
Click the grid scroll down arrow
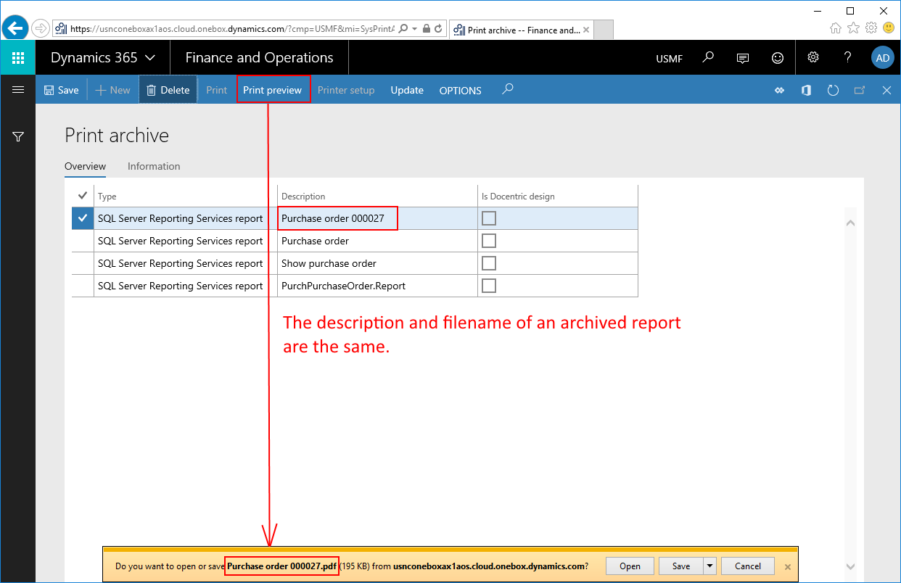point(851,566)
